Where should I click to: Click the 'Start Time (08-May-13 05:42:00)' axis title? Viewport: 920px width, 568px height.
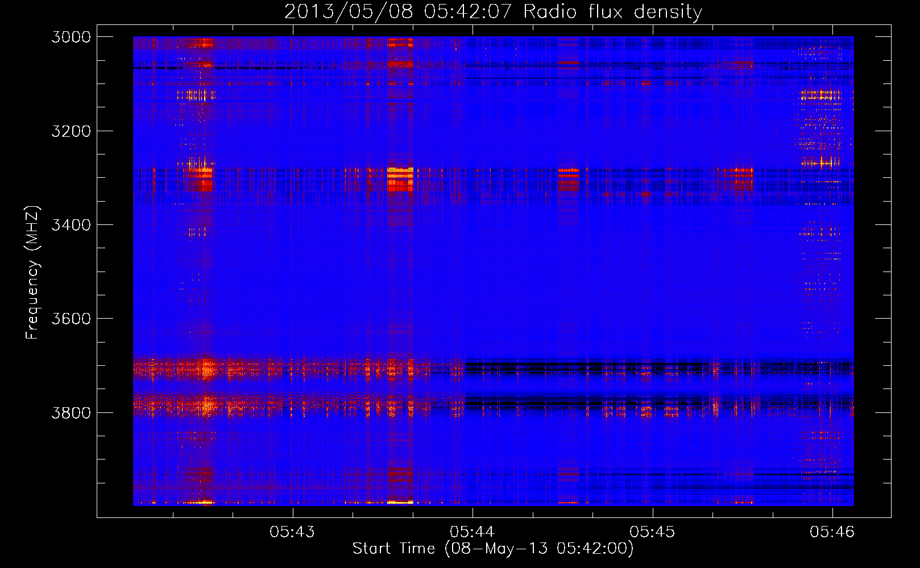point(493,549)
